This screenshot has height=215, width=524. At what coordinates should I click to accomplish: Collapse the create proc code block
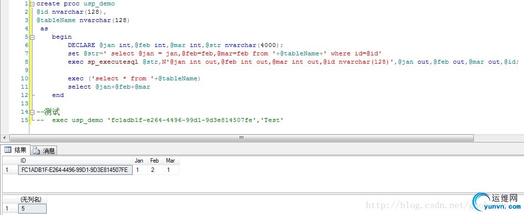(32, 4)
